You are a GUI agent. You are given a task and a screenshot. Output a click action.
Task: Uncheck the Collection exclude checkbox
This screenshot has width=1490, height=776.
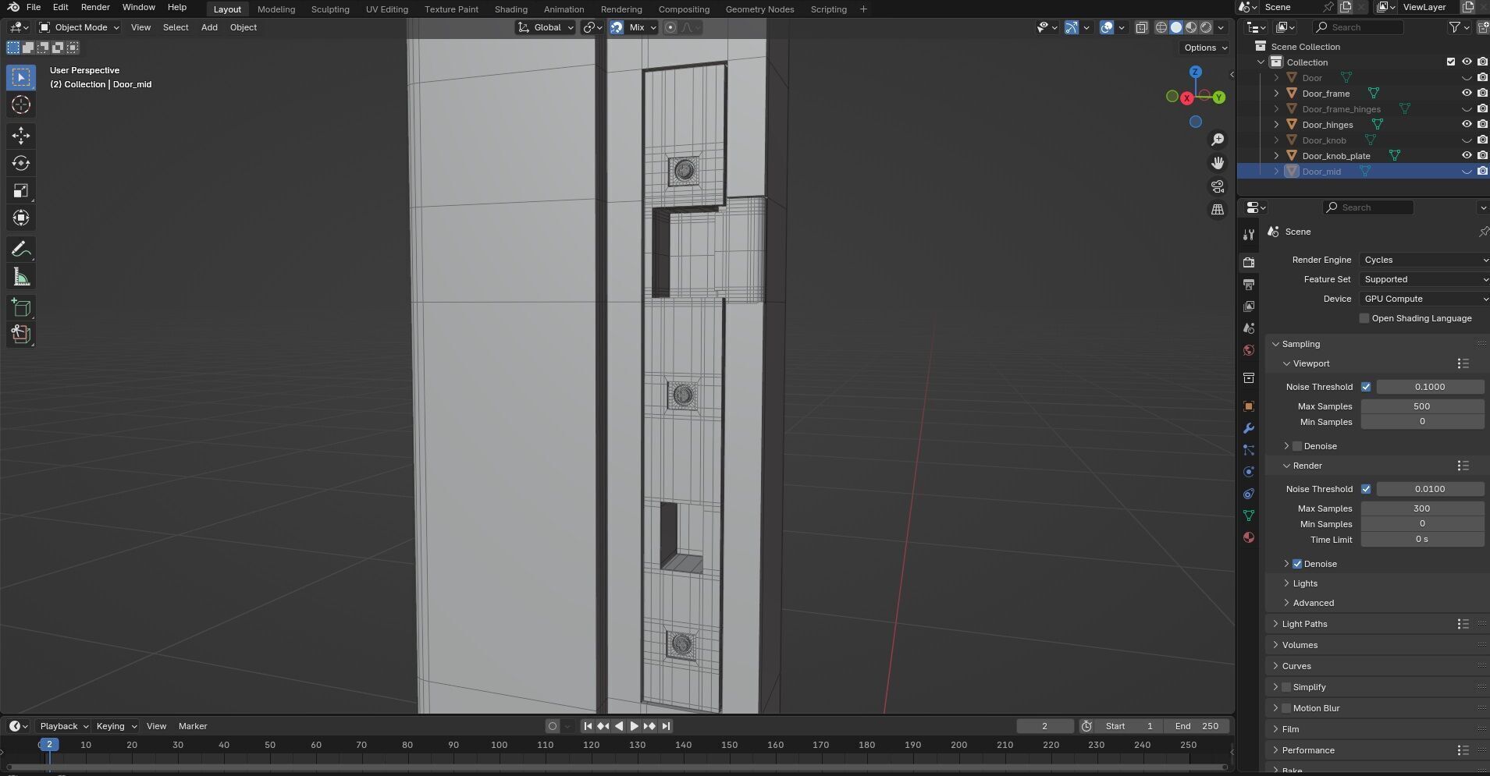1451,62
